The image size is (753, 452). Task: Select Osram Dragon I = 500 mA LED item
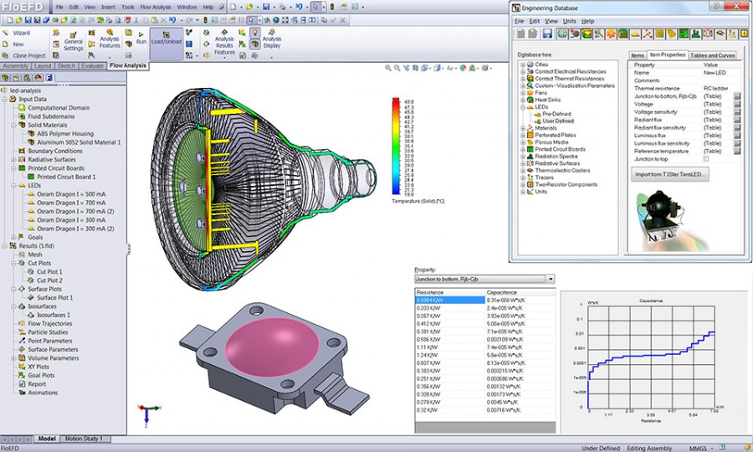(x=71, y=194)
